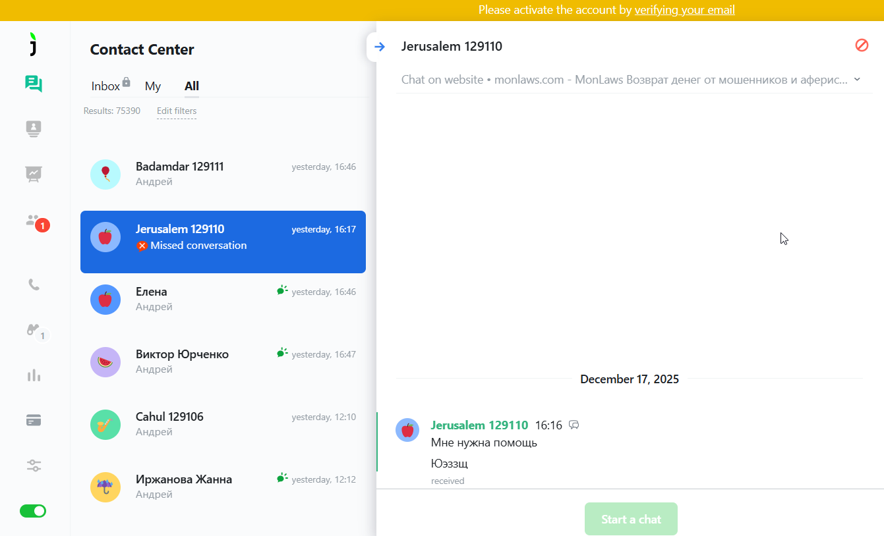884x536 pixels.
Task: Expand the Chat on website info chevron
Action: (857, 79)
